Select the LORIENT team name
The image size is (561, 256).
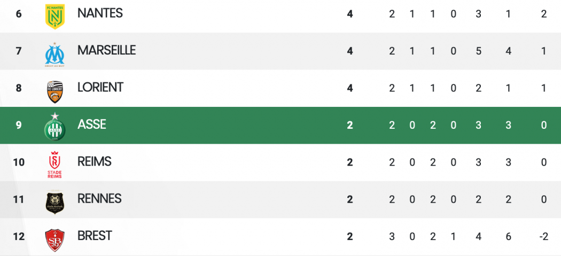pyautogui.click(x=100, y=87)
